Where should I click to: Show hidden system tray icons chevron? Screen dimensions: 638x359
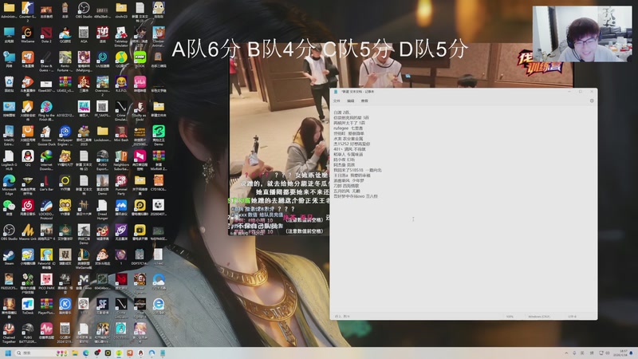566,353
